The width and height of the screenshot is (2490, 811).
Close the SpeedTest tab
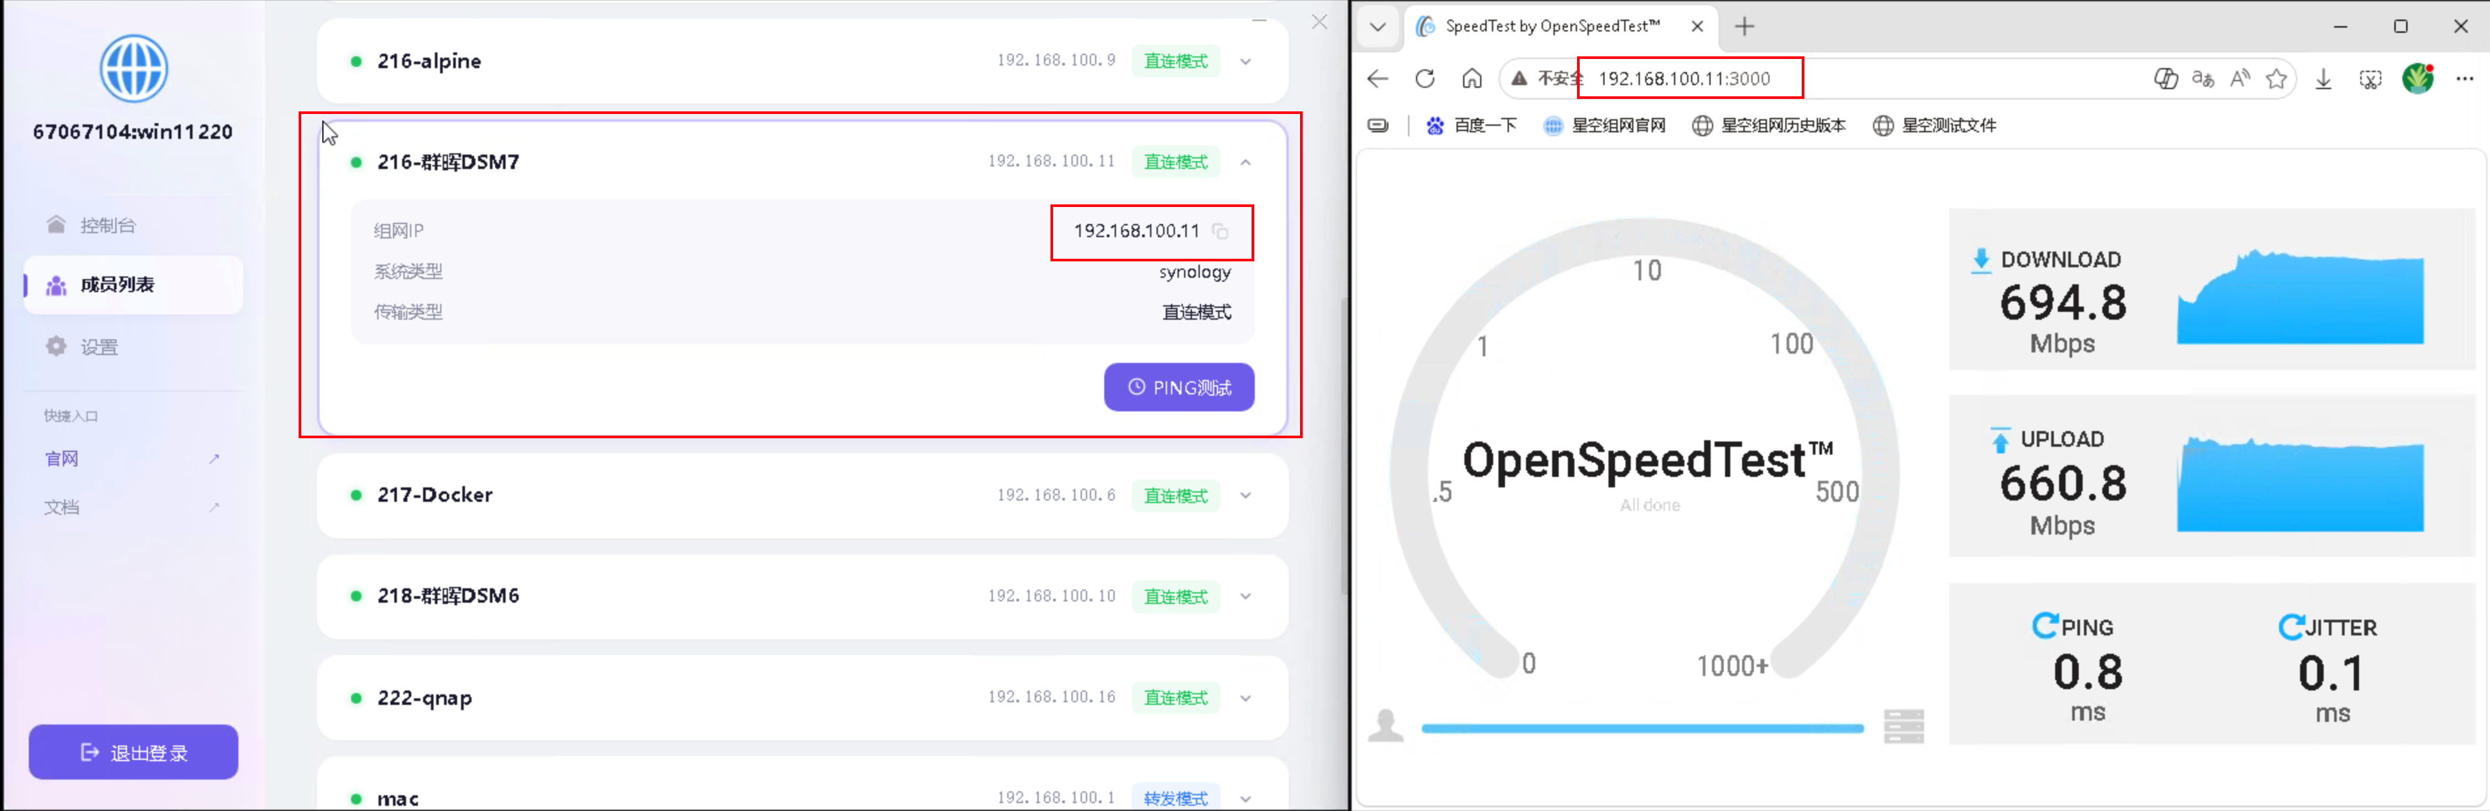coord(1698,26)
